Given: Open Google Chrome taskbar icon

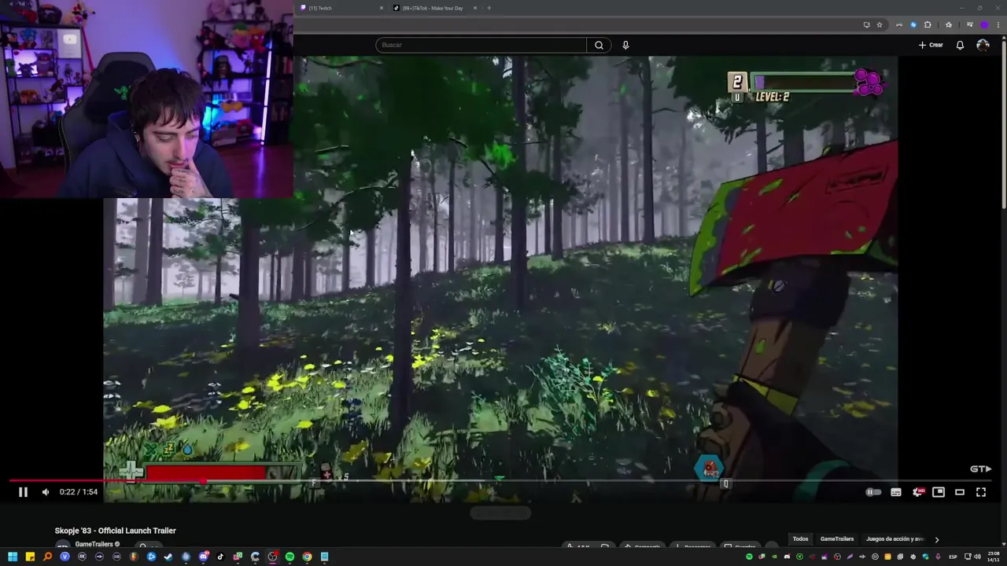Looking at the screenshot, I should 307,557.
